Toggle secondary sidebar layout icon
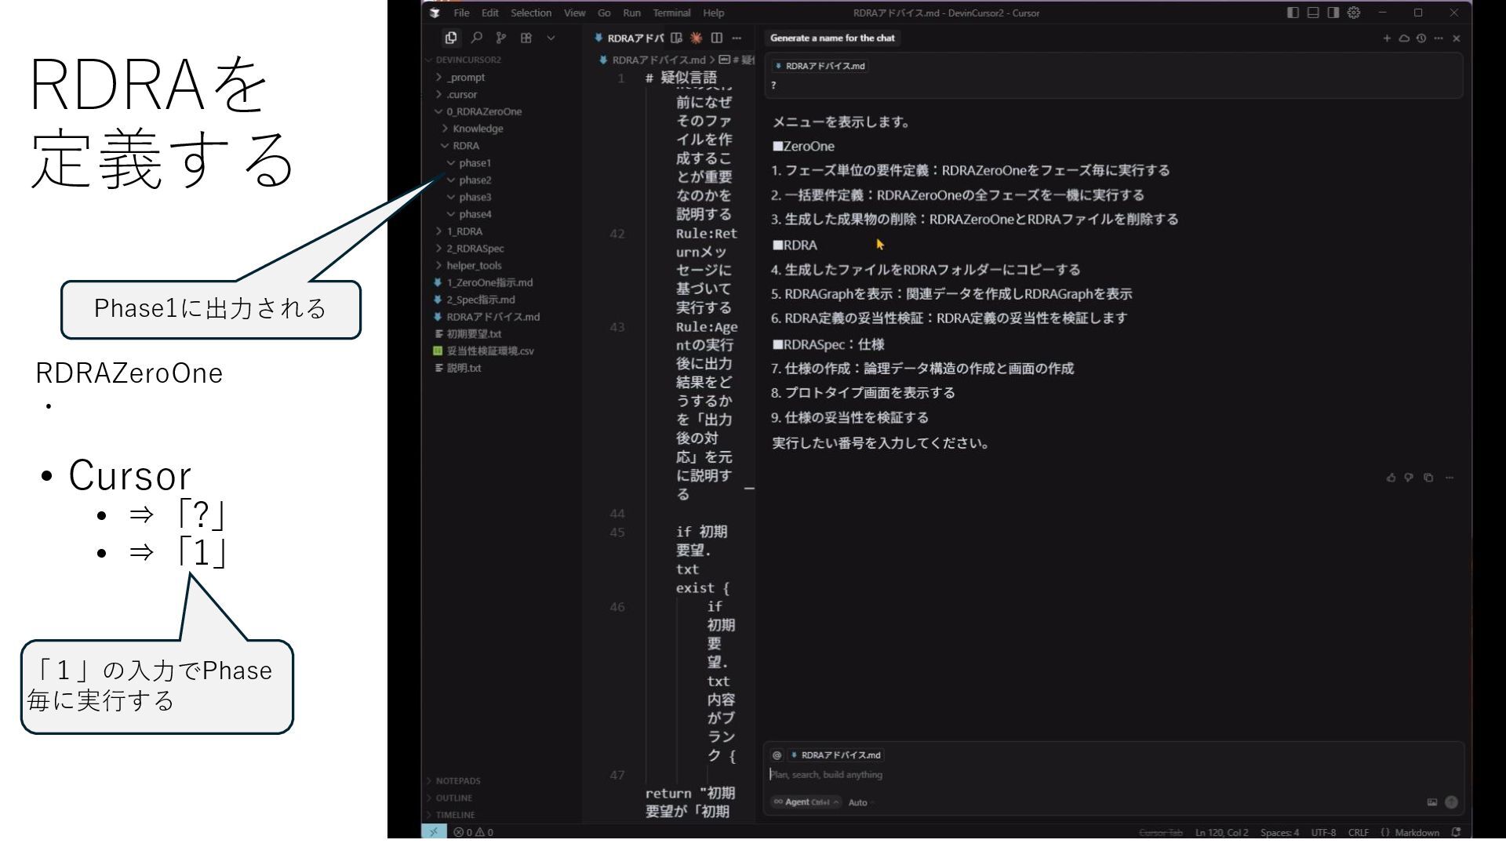This screenshot has width=1506, height=847. tap(1333, 13)
